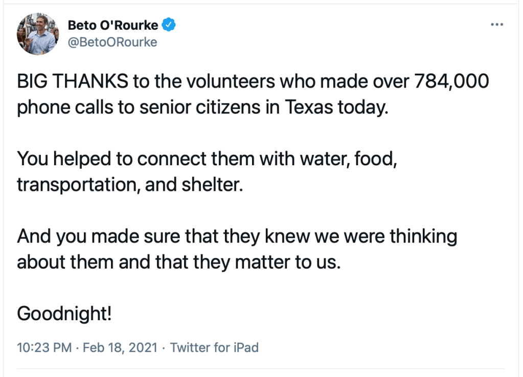Click the "about them and that they matter" line
This screenshot has width=523, height=377.
(x=178, y=262)
